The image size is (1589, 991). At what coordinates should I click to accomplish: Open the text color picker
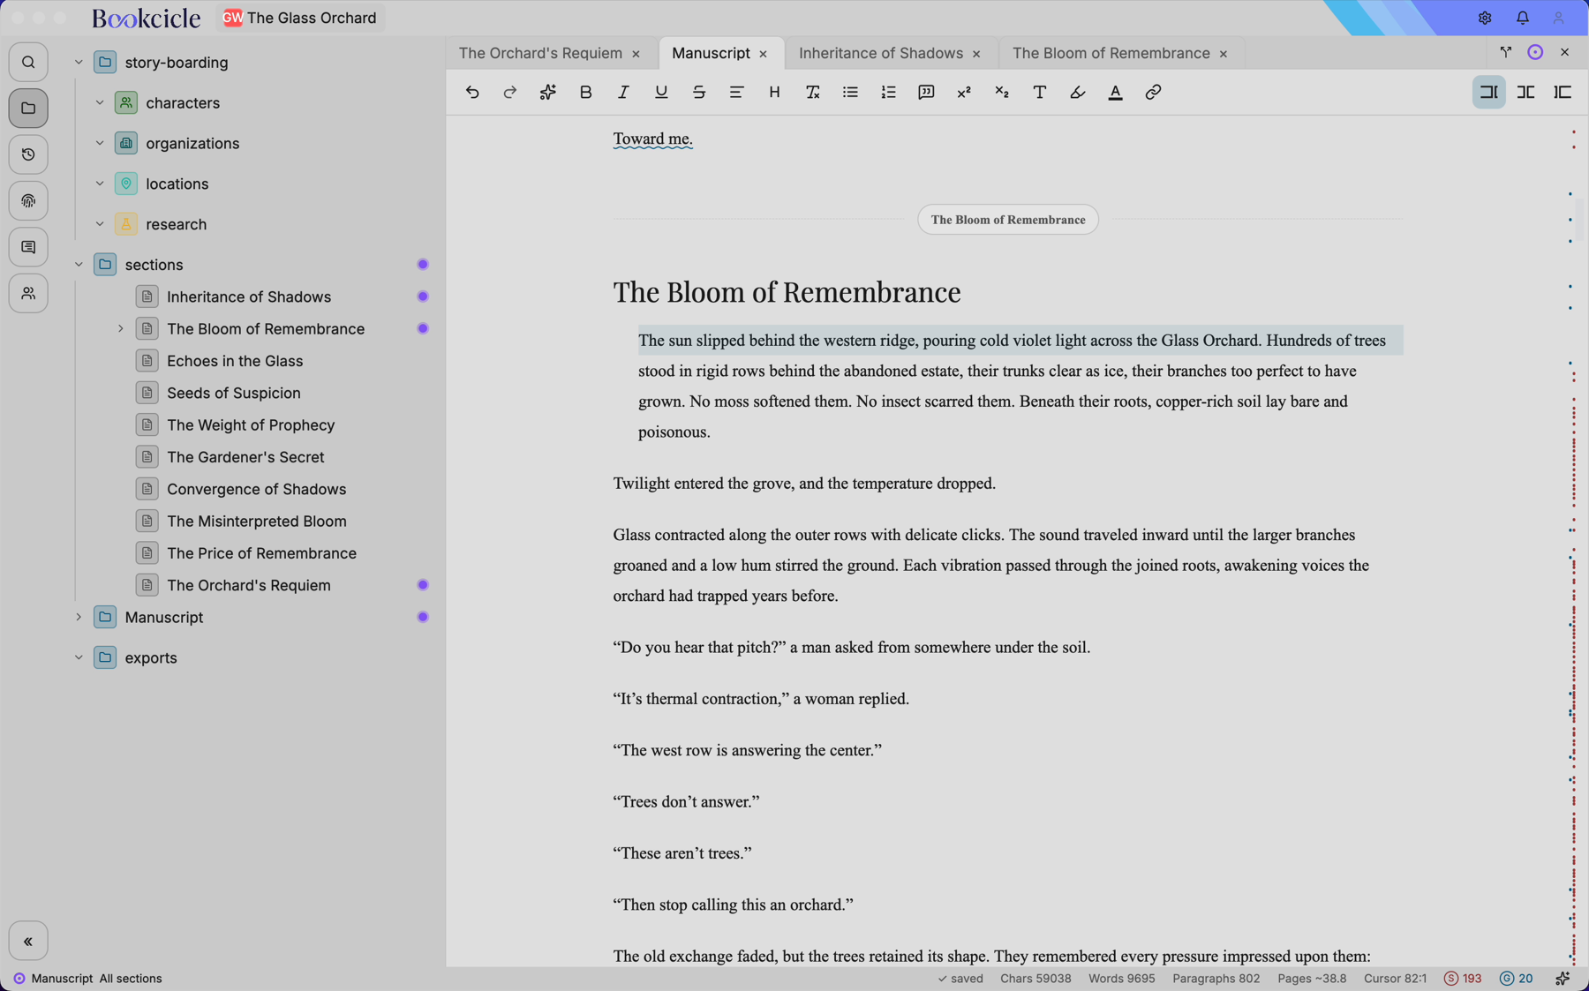click(x=1115, y=92)
